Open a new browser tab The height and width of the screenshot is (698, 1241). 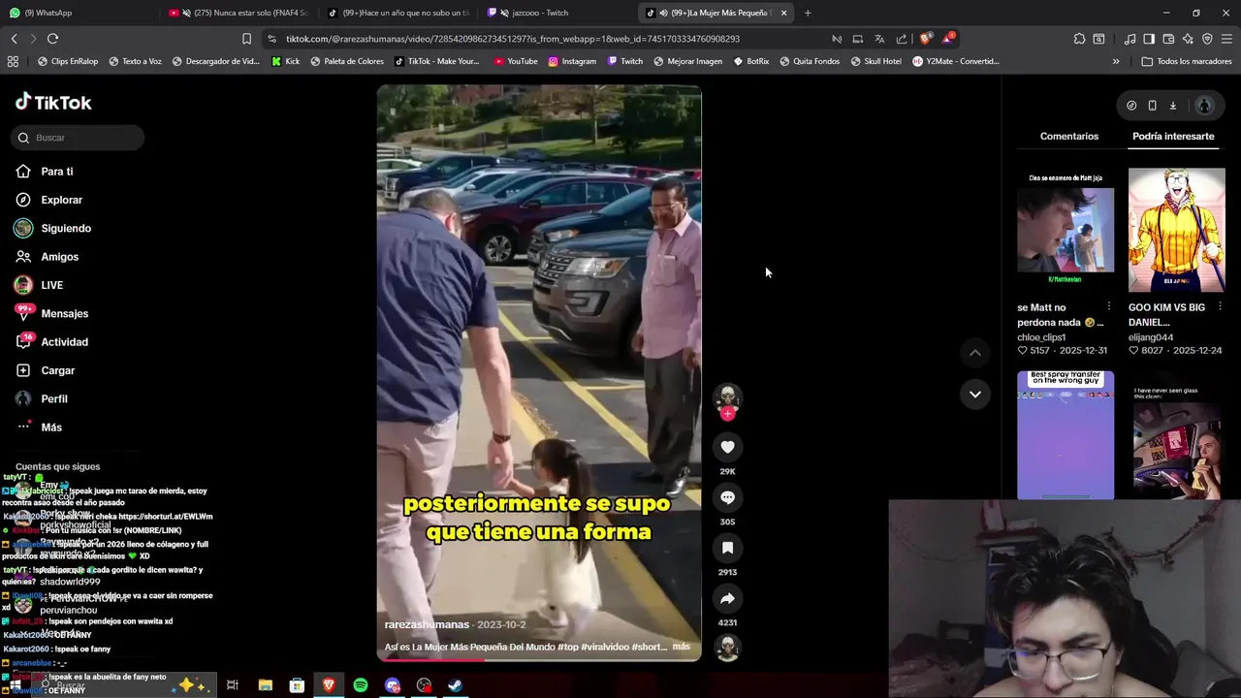(808, 13)
